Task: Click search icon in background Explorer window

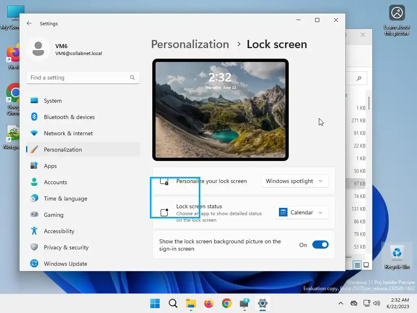Action: [359, 78]
